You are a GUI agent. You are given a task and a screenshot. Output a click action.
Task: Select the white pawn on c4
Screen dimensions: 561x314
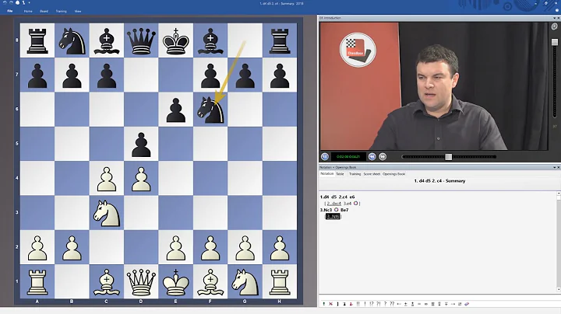pos(106,179)
